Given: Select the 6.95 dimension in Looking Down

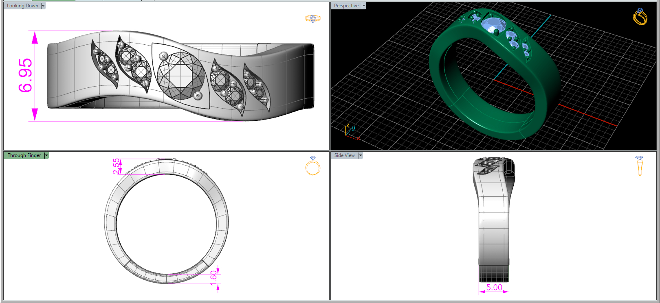Looking at the screenshot, I should tap(25, 75).
